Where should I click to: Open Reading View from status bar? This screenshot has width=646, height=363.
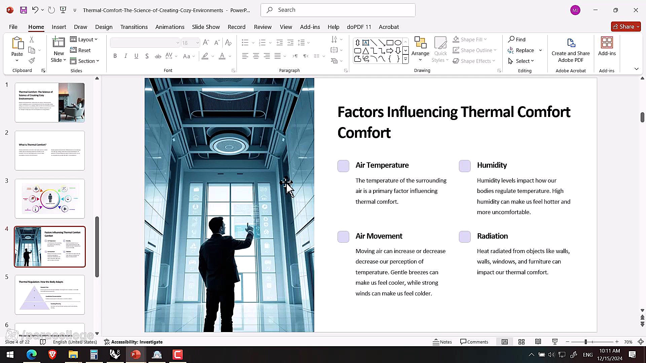click(x=538, y=342)
